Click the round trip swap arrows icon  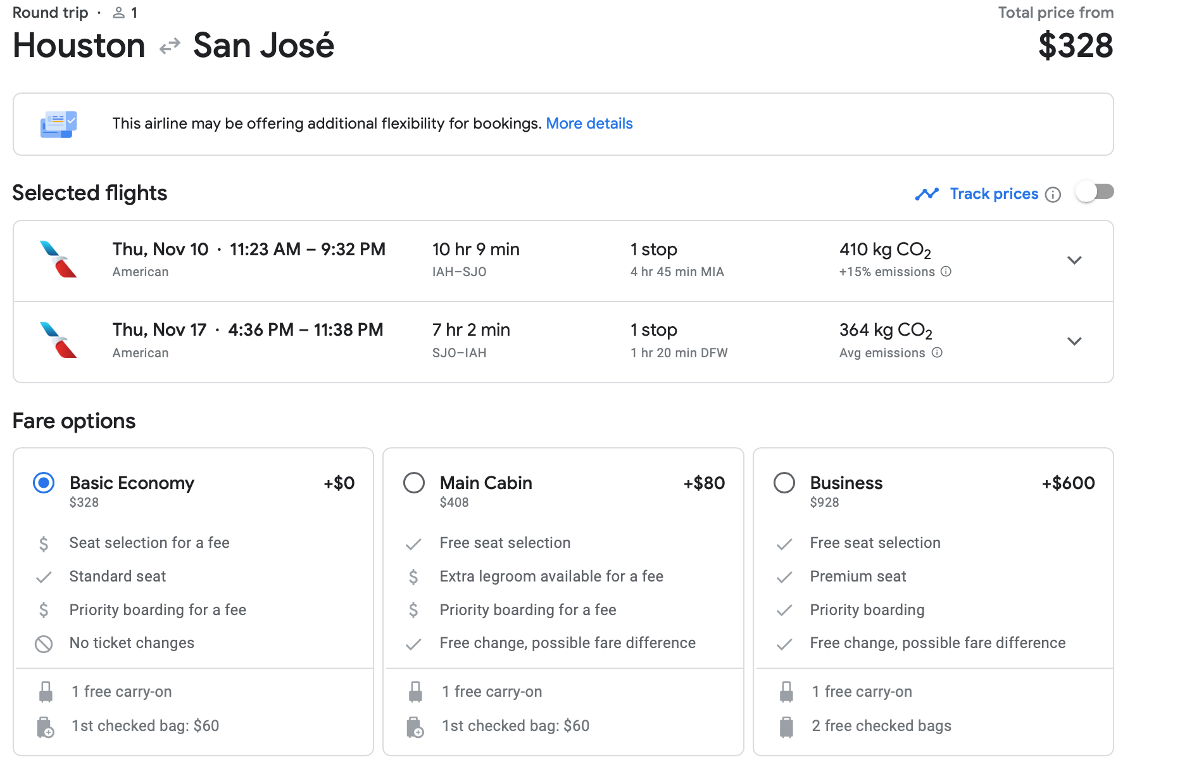click(170, 47)
